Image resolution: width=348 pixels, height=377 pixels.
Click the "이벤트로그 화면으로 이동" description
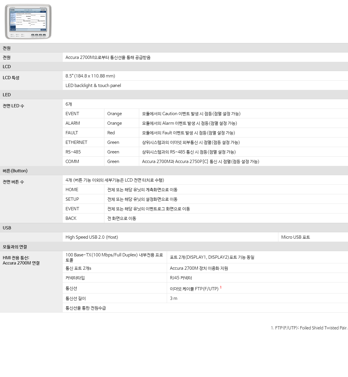pos(149,209)
